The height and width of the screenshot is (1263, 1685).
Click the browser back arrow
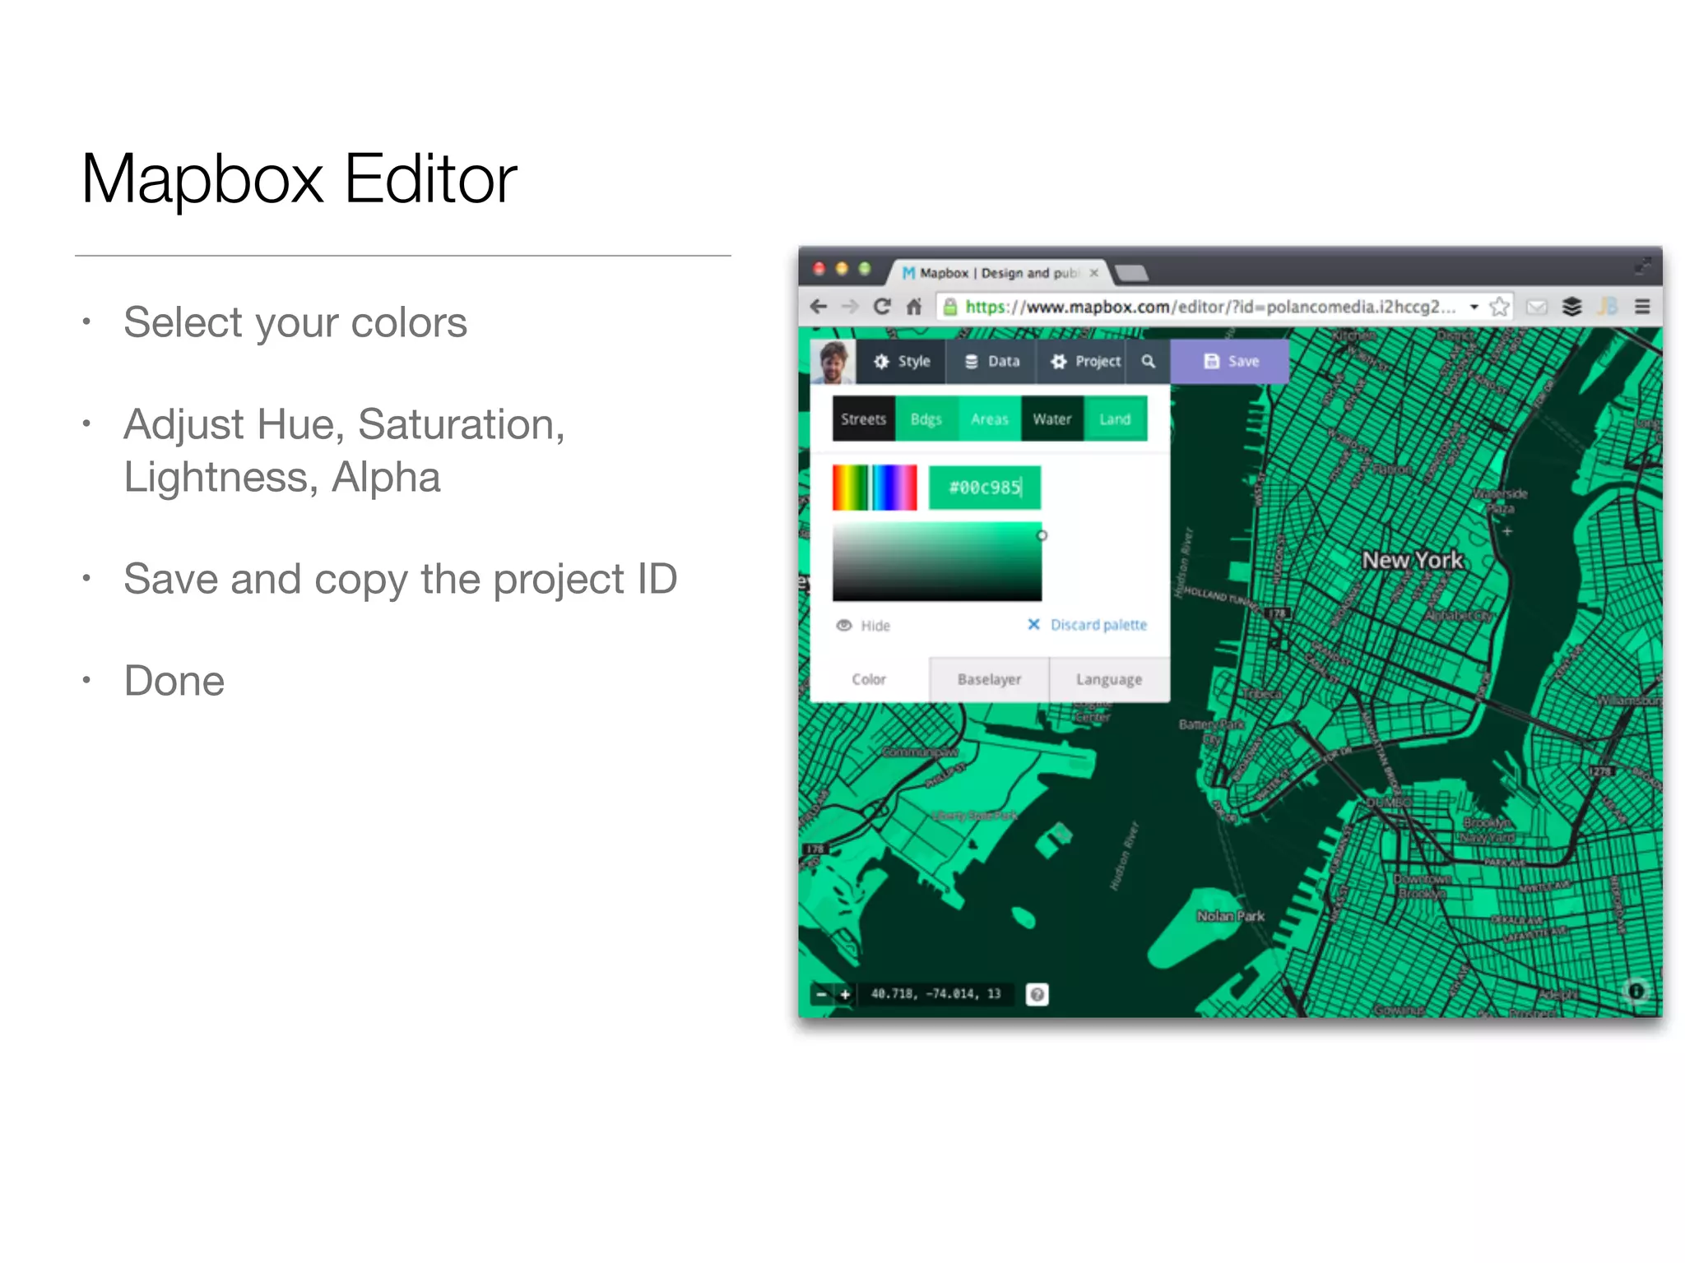click(818, 307)
